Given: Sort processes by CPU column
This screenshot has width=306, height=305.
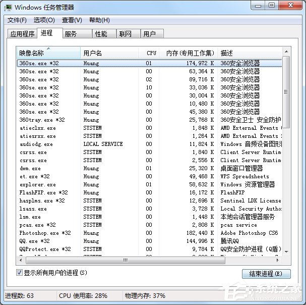Looking at the screenshot, I should click(x=149, y=53).
